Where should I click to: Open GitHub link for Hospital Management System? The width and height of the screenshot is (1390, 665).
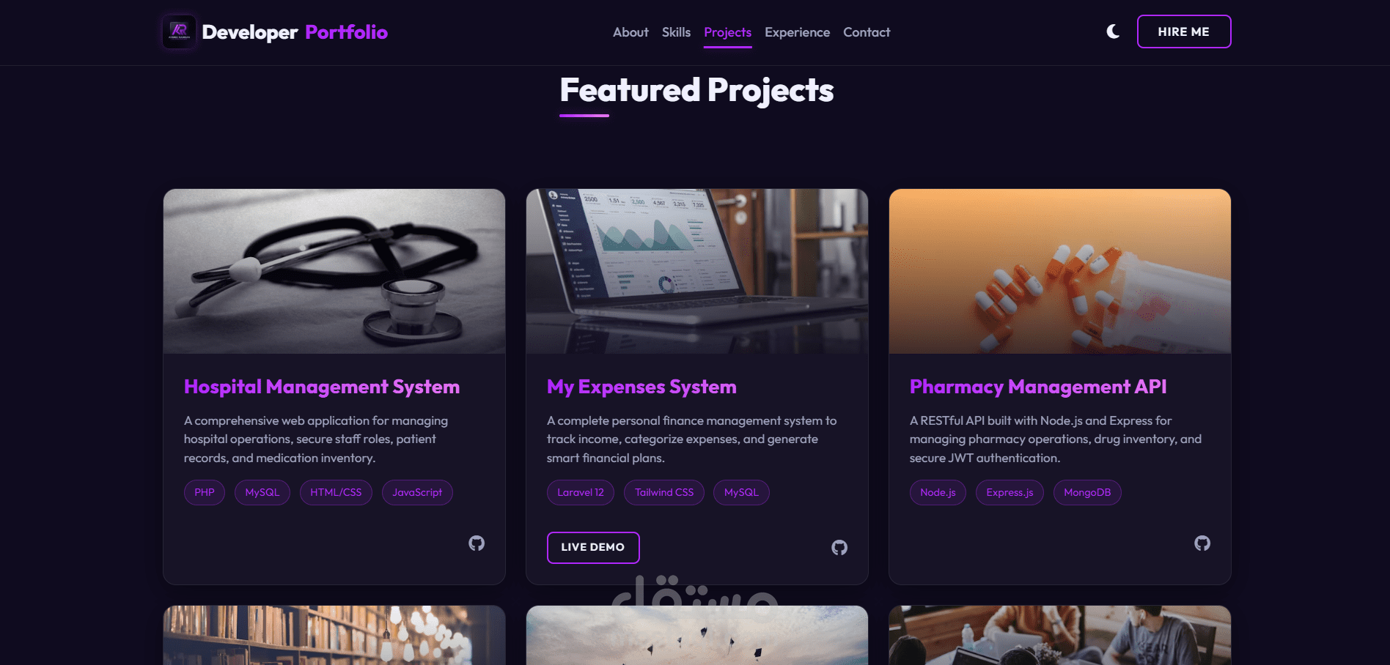(477, 543)
